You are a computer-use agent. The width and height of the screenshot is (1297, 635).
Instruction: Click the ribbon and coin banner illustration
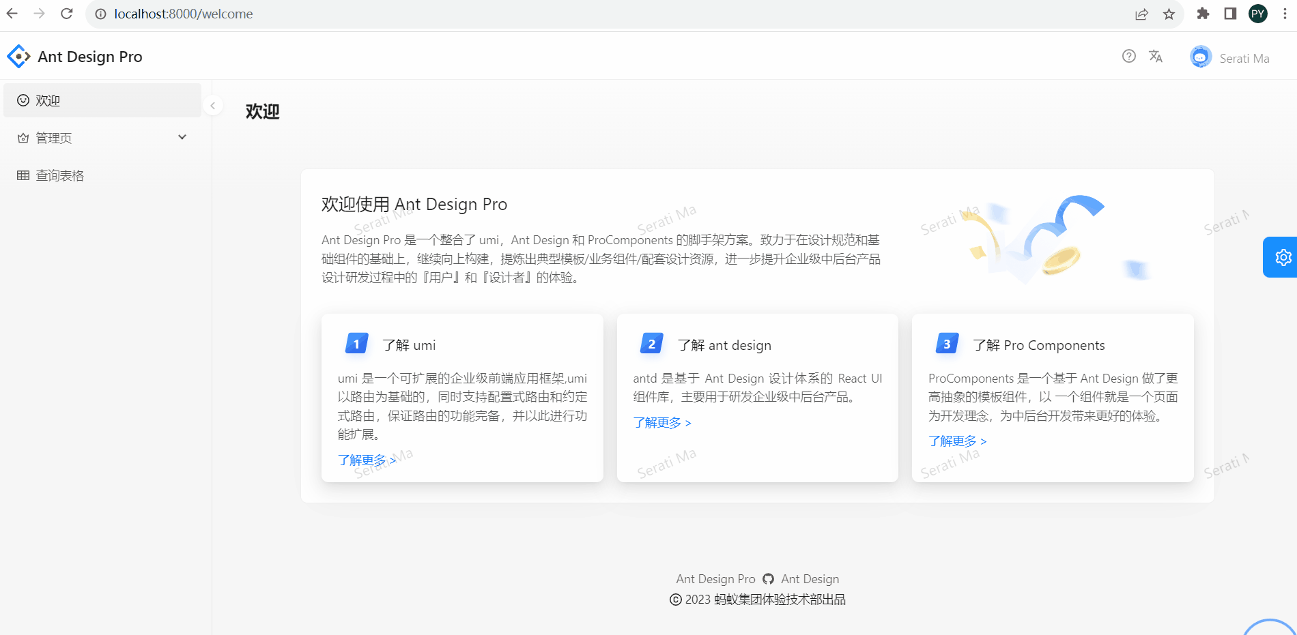point(1058,239)
